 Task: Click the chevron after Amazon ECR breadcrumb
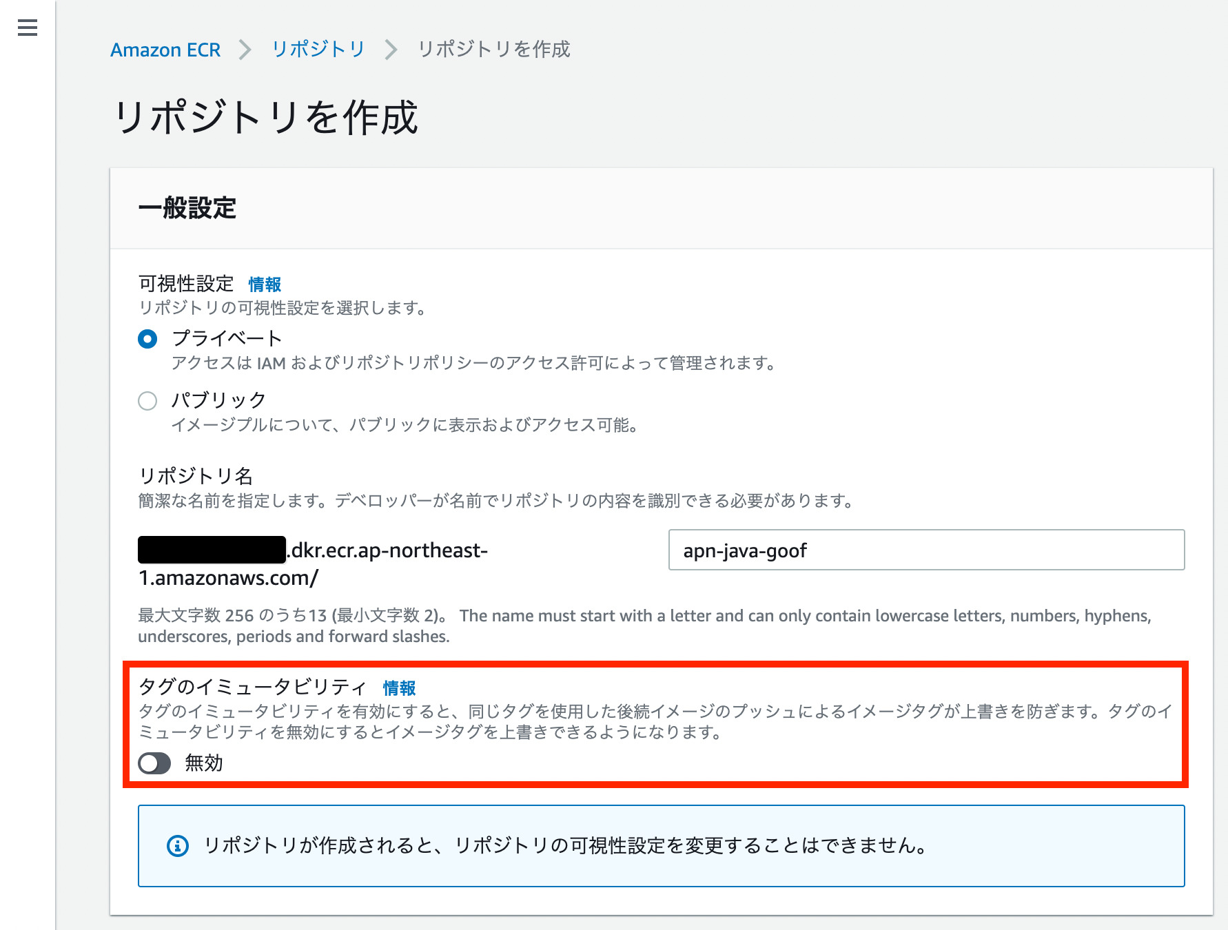point(245,50)
